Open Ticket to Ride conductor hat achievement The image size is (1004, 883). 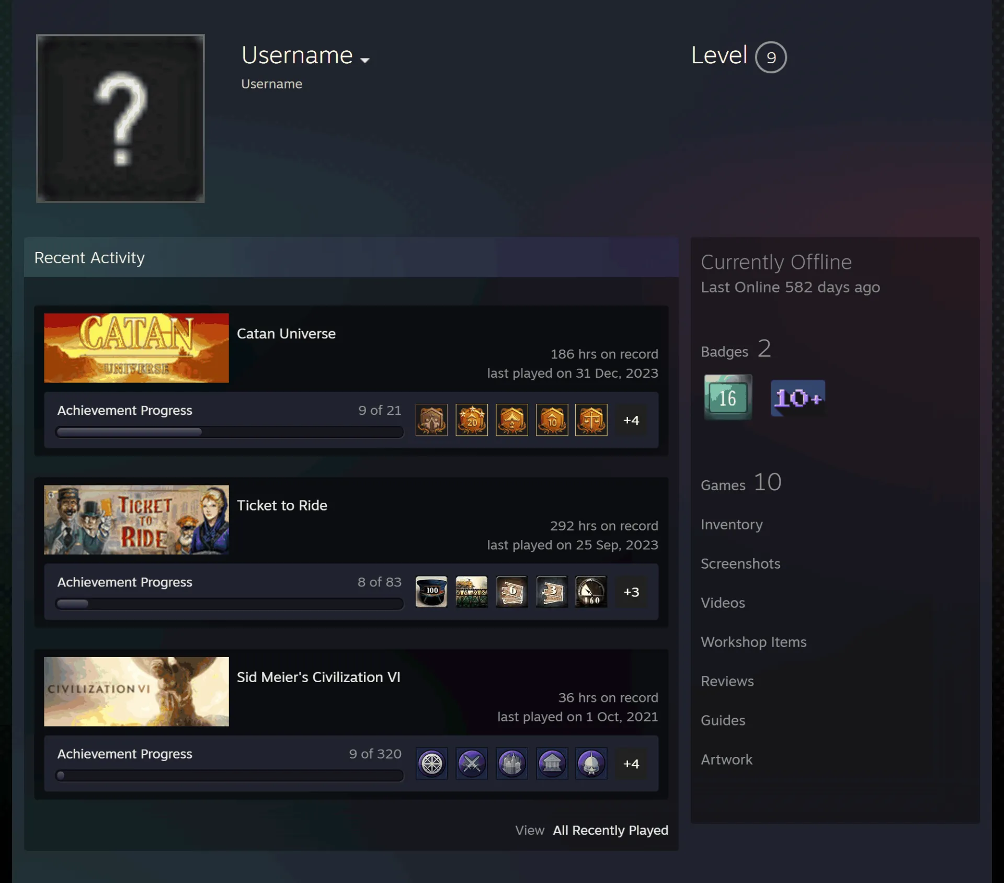tap(431, 592)
